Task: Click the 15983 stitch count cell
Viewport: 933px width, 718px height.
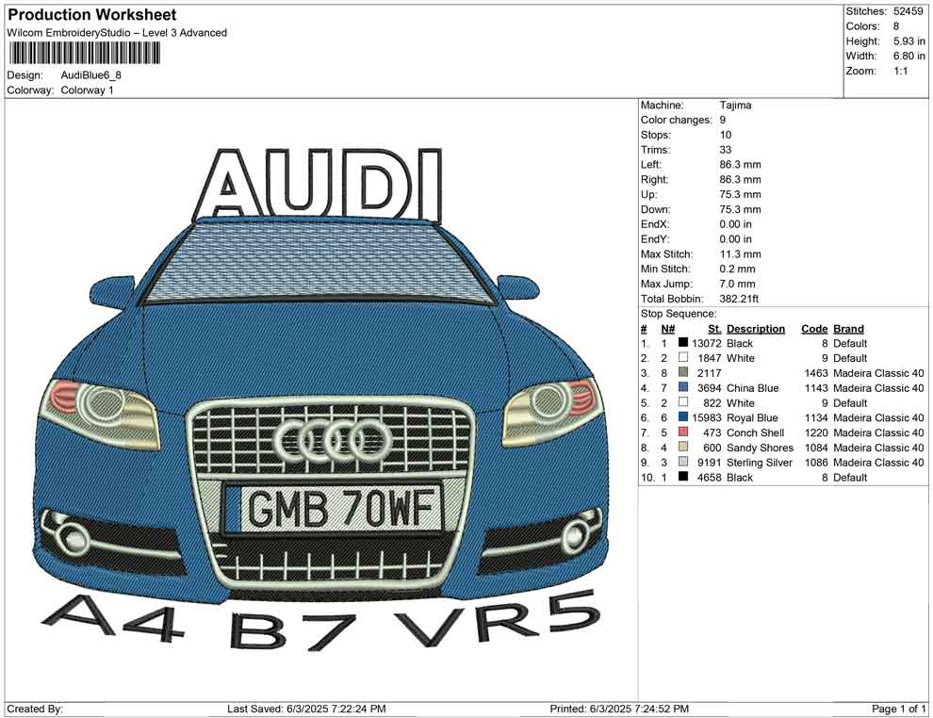Action: tap(706, 417)
